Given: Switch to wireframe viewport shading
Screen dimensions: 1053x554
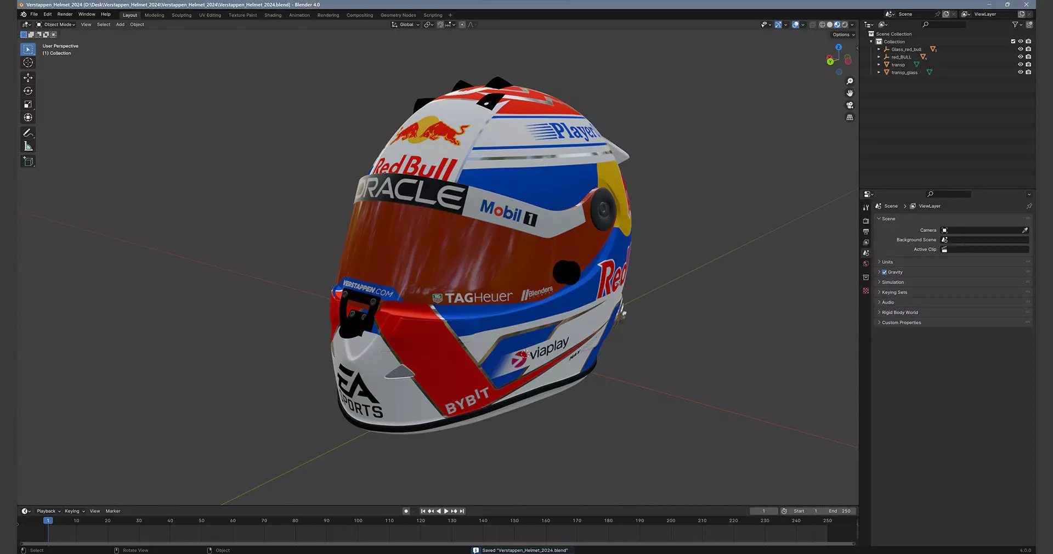Looking at the screenshot, I should pyautogui.click(x=822, y=25).
